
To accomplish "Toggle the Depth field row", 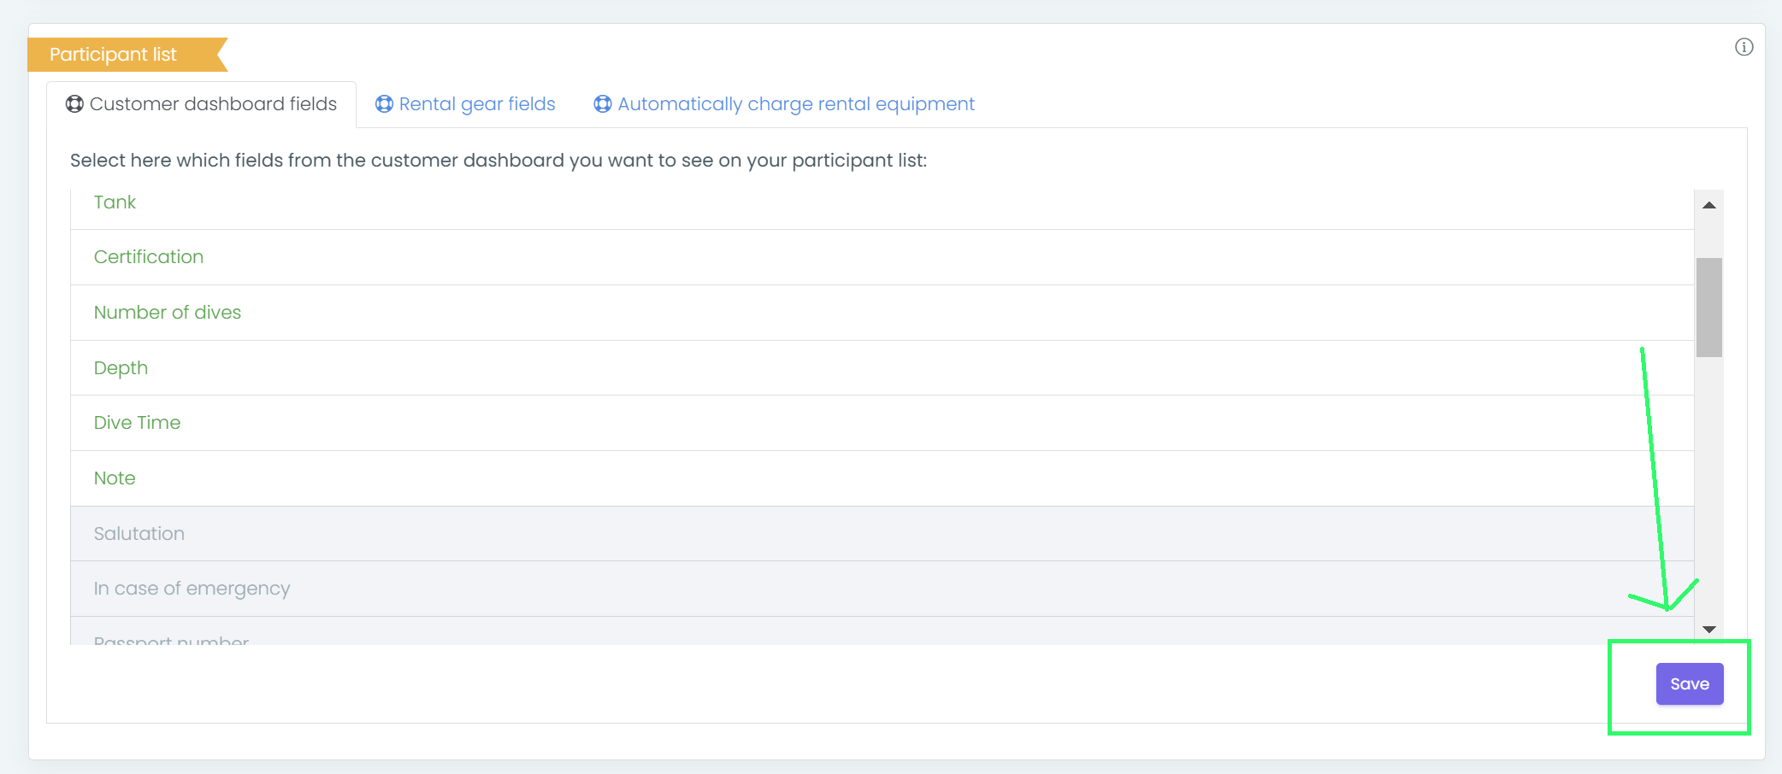I will 121,368.
